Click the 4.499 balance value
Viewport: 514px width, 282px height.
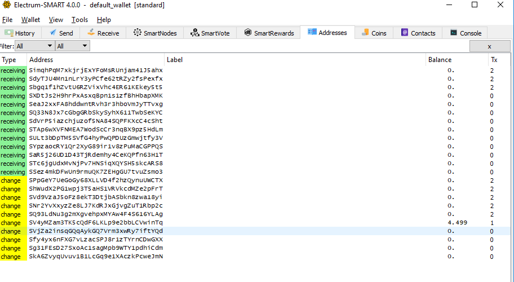[x=457, y=223]
